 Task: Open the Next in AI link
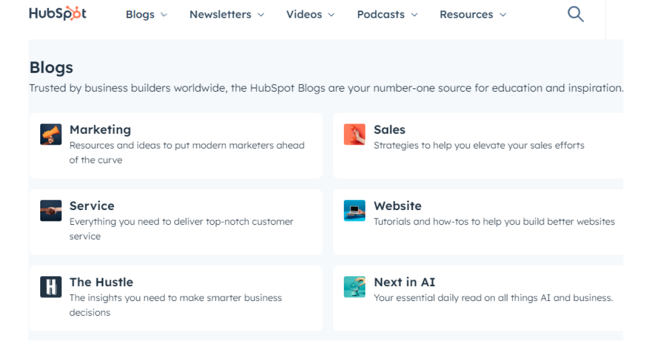tap(405, 283)
